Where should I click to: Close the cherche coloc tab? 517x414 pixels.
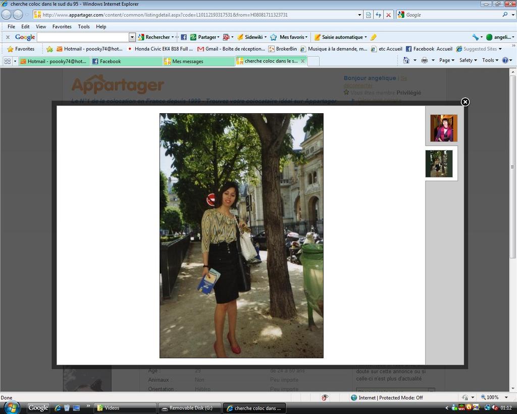point(303,61)
